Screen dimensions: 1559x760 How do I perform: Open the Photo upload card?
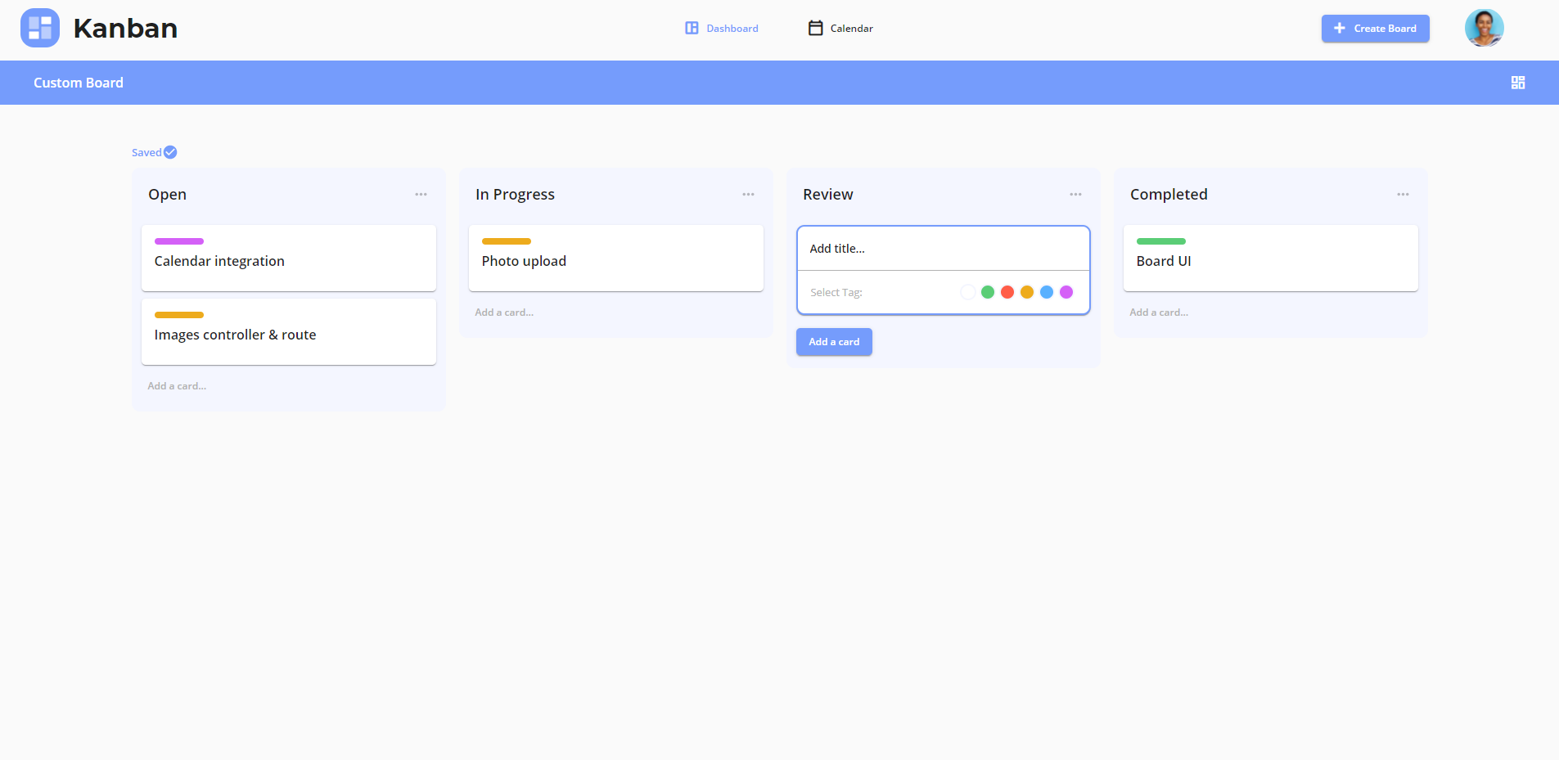[615, 258]
